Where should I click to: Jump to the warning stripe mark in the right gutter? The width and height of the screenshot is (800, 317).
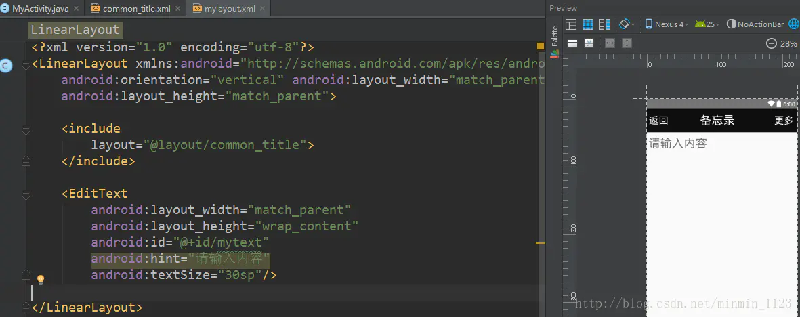coord(541,243)
